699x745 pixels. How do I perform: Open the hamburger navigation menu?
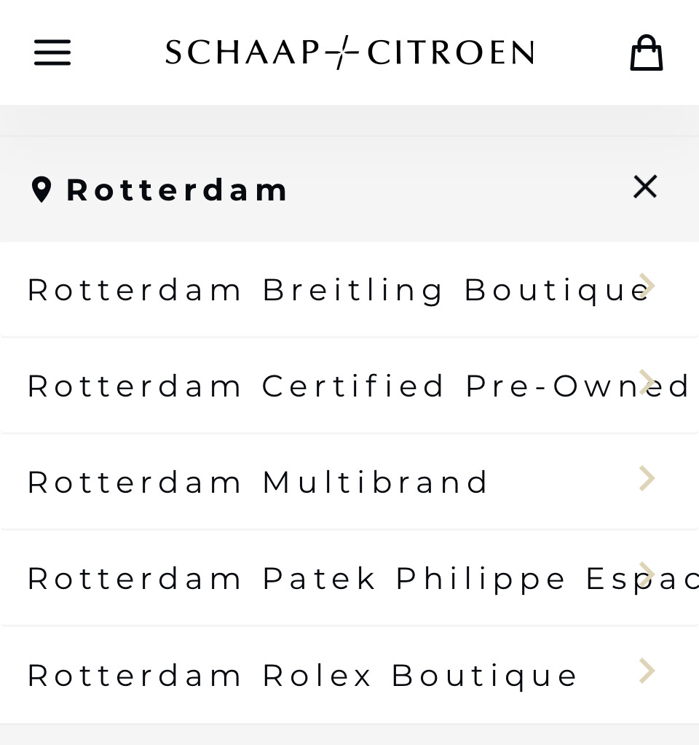click(52, 53)
